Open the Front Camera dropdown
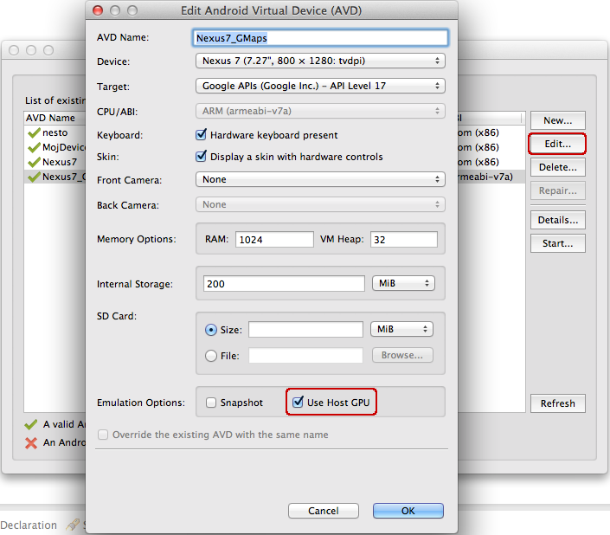 tap(320, 179)
